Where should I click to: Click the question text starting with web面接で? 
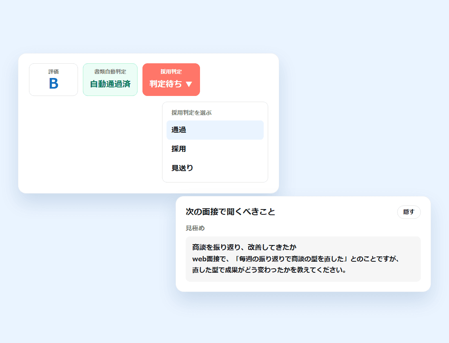click(296, 264)
